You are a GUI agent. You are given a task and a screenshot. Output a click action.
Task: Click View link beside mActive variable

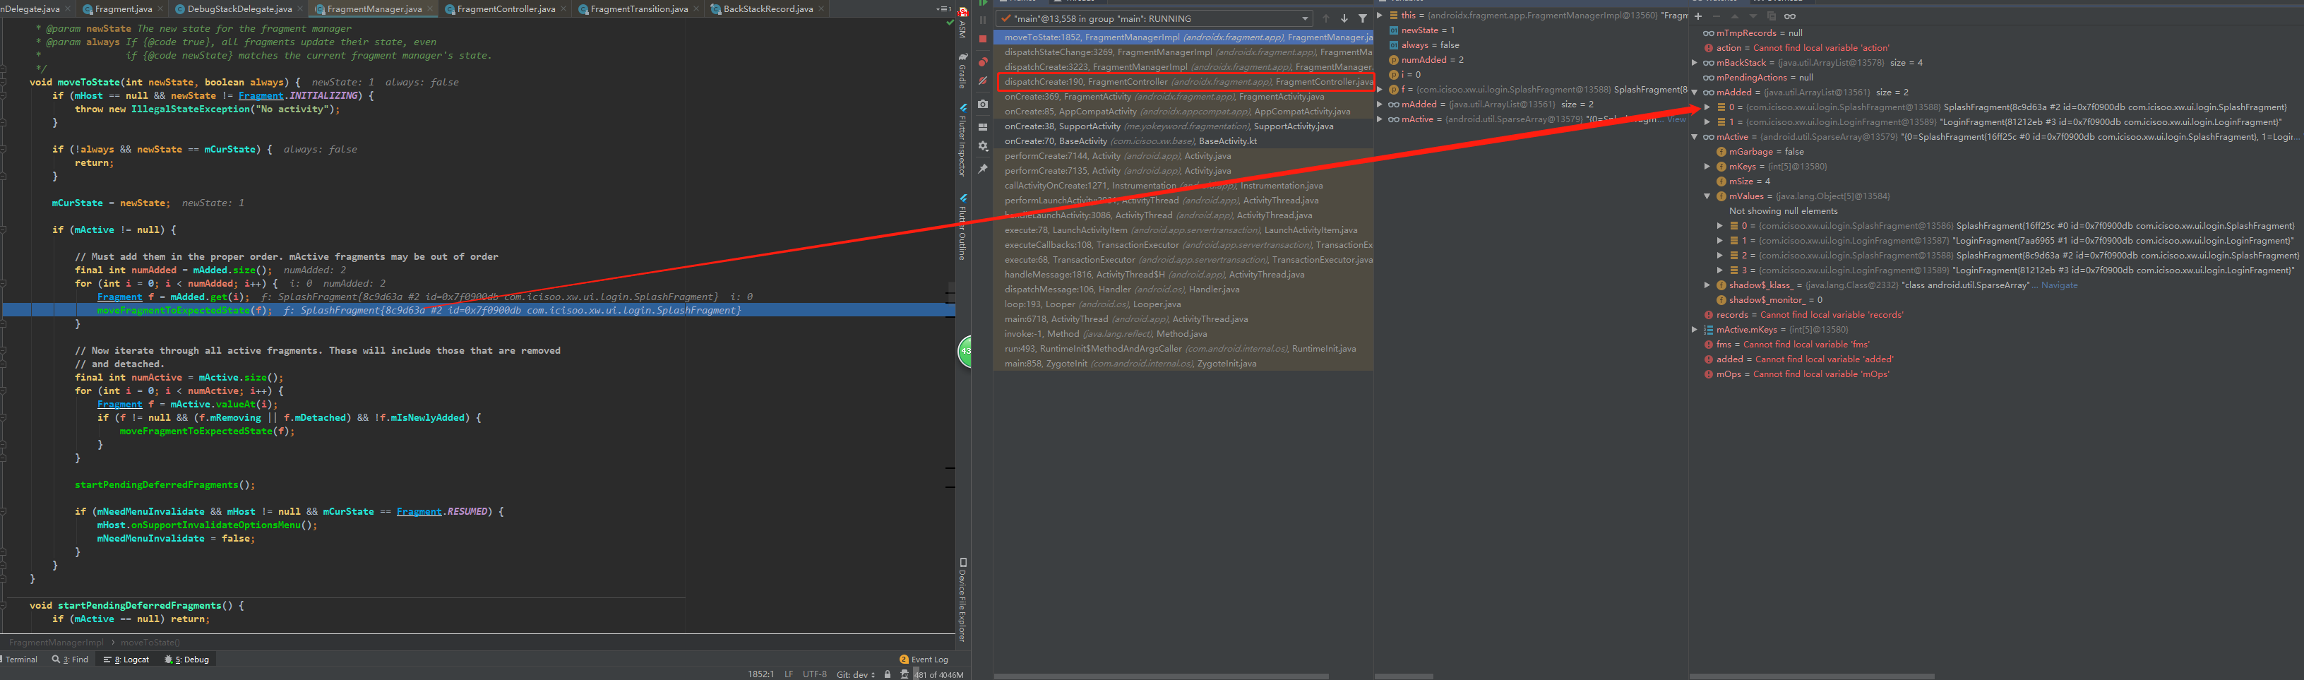point(1676,119)
